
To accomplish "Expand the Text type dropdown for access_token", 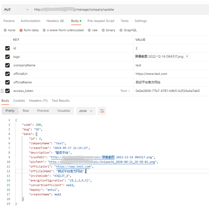I will [125, 91].
